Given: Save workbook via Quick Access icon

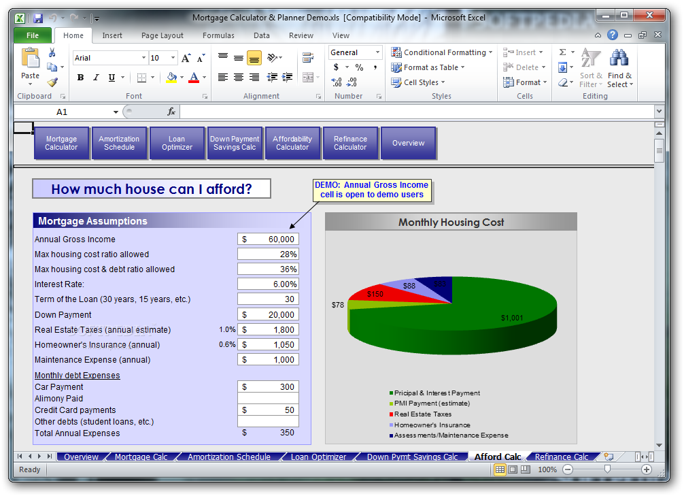Looking at the screenshot, I should point(38,18).
